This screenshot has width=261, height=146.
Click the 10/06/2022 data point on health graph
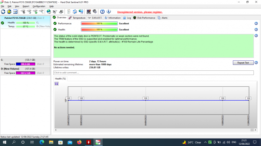tap(223, 100)
